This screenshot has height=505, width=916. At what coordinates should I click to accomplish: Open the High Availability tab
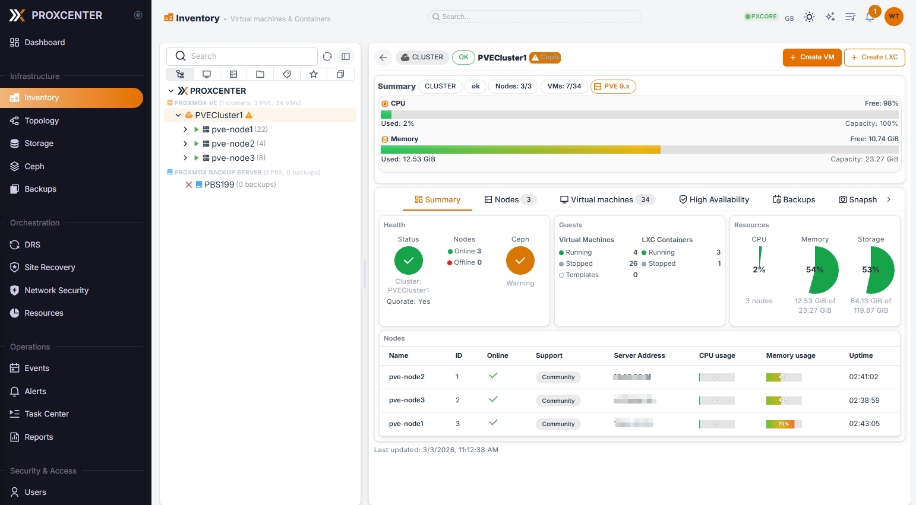coord(713,199)
